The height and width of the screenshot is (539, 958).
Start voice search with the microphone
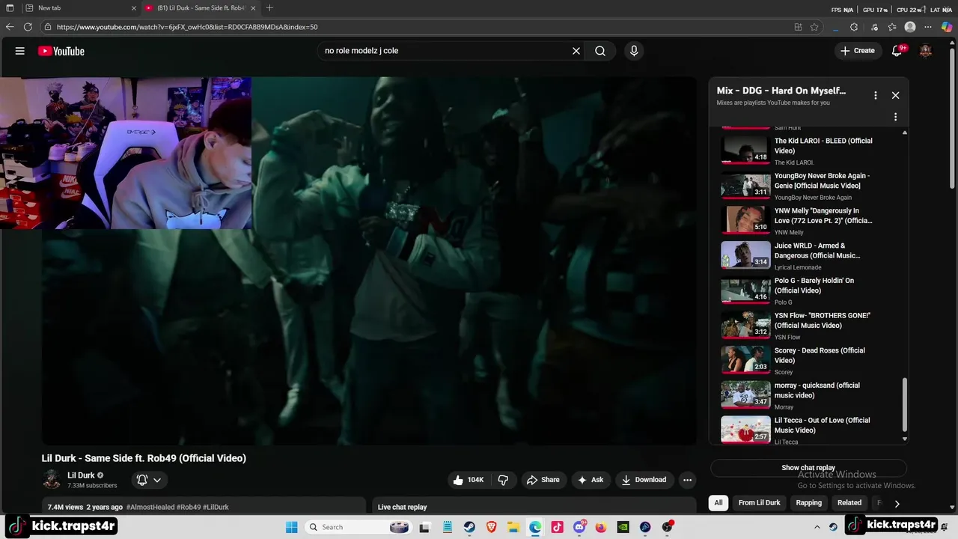(x=634, y=51)
